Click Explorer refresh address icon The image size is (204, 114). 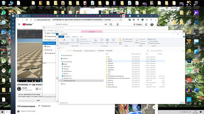(x=148, y=51)
